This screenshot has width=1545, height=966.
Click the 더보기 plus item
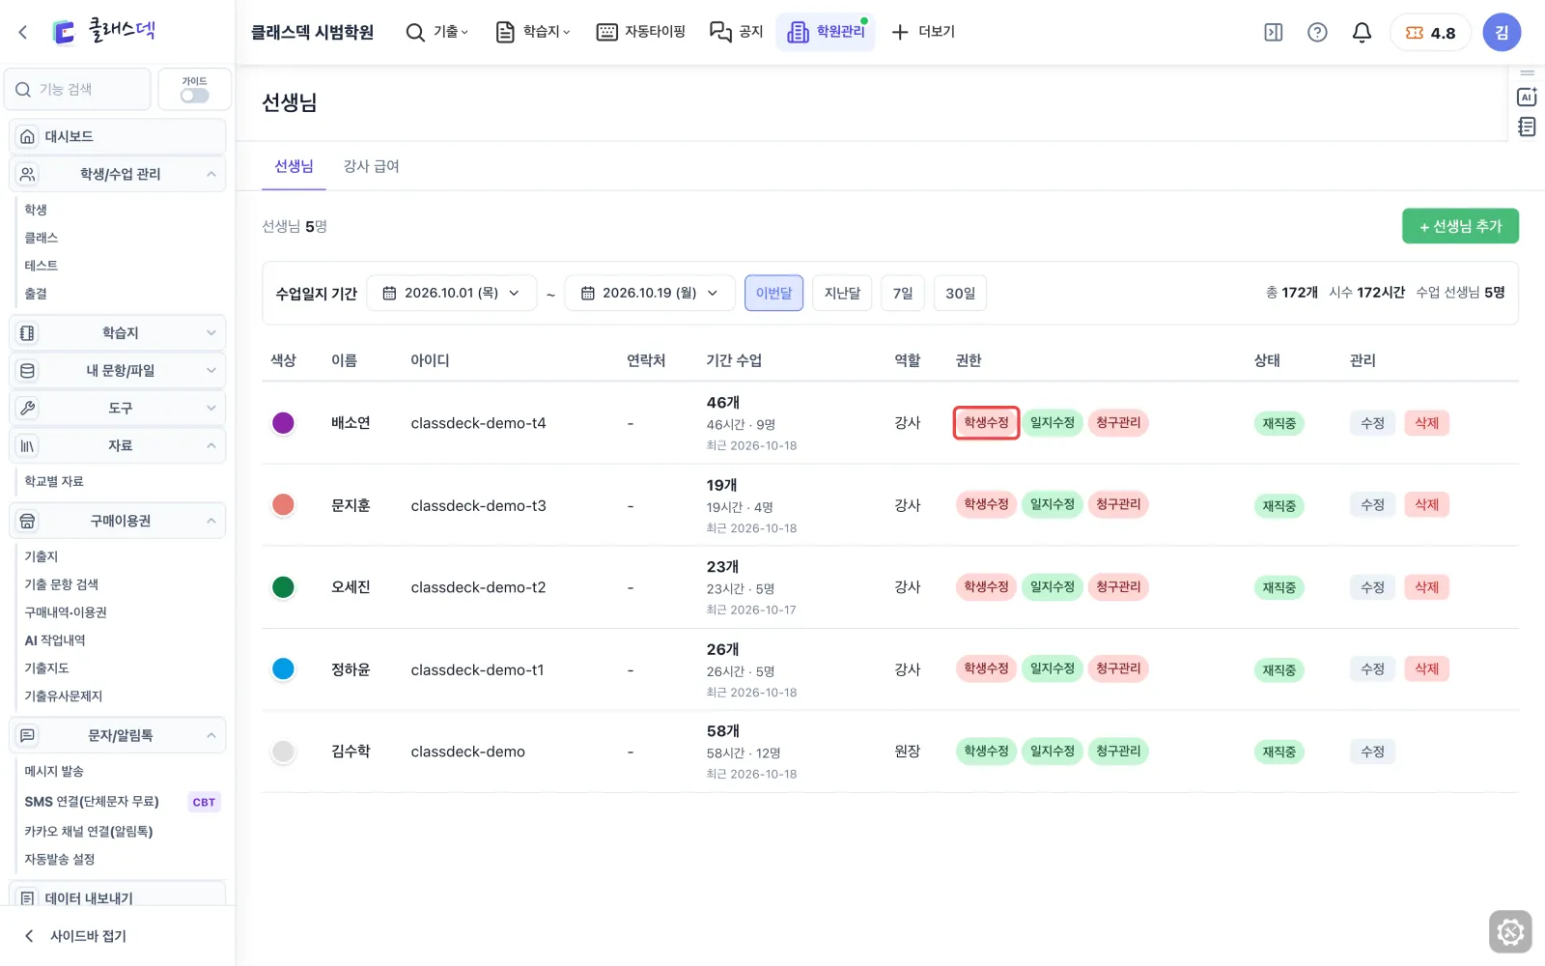point(923,32)
